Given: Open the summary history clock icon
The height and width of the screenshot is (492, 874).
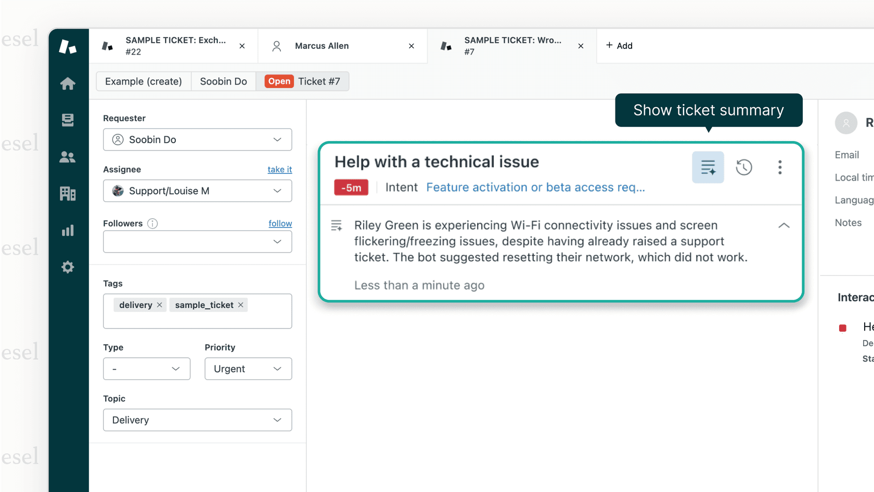Looking at the screenshot, I should click(744, 167).
